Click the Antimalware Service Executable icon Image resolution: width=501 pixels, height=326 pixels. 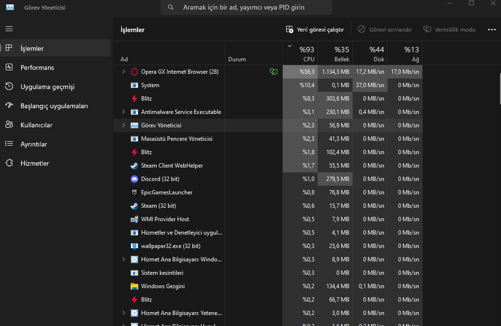(134, 112)
